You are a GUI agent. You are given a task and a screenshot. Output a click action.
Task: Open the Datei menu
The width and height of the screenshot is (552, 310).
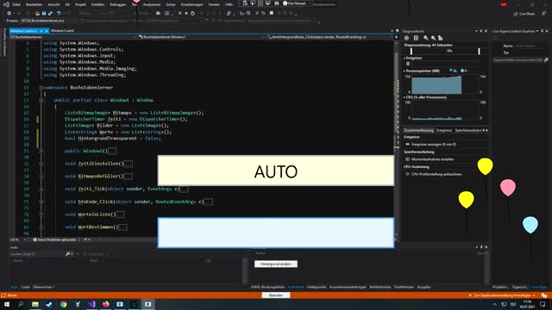16,4
